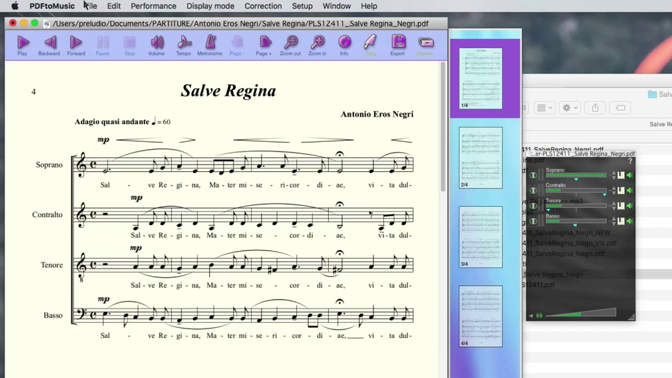Screen dimensions: 672x378
Task: Click the Export toolbar icon
Action: click(x=398, y=43)
